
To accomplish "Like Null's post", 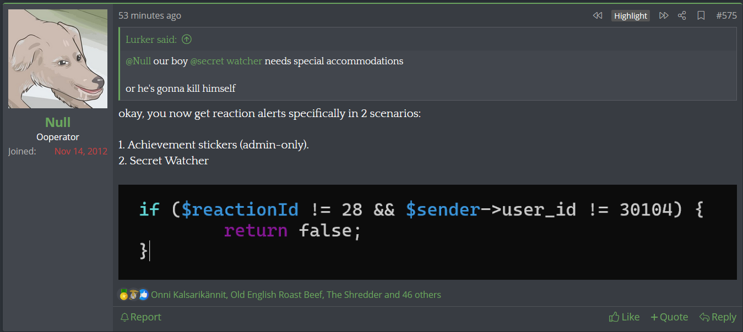I will [x=624, y=317].
